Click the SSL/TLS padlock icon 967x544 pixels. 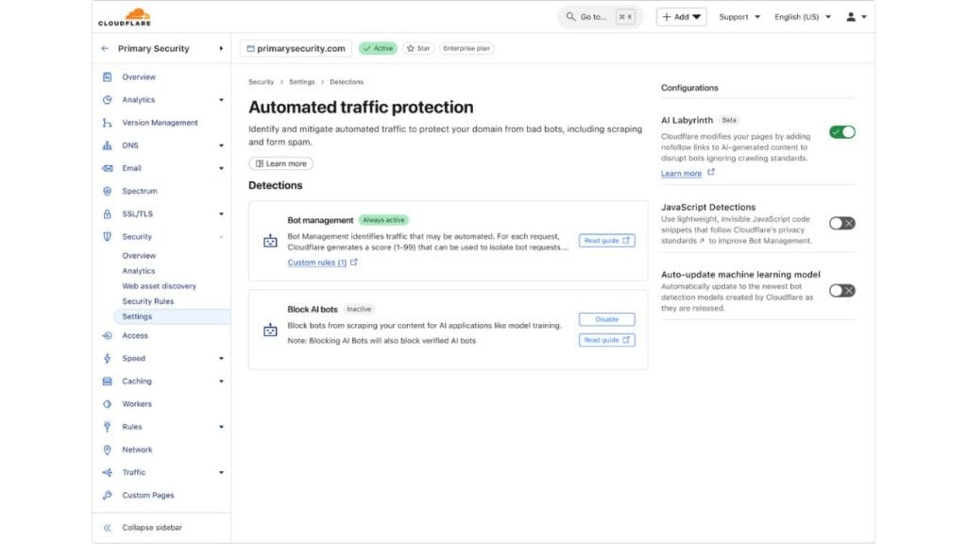pyautogui.click(x=108, y=214)
